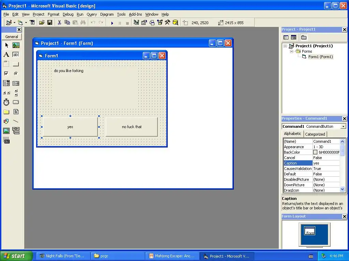Viewport: 349px width, 261px height.
Task: Select the Frame tool in toolbox
Action: (6, 64)
